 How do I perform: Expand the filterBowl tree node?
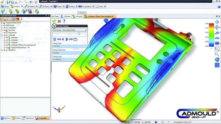(2, 50)
